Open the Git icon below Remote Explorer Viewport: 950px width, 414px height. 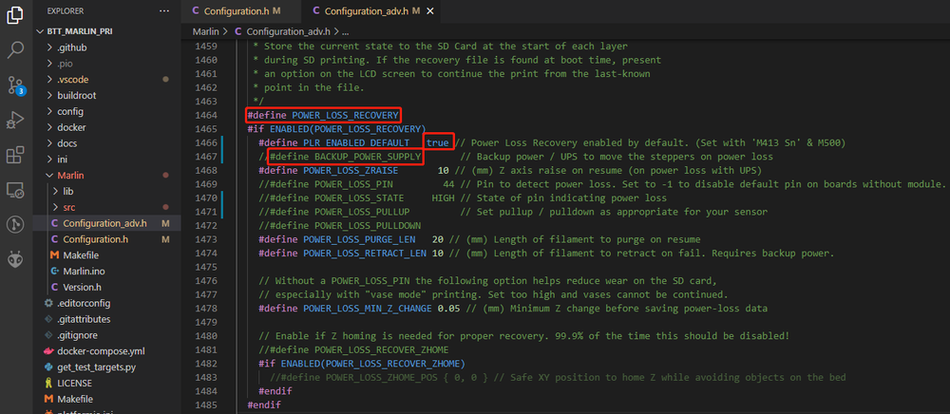(x=15, y=224)
